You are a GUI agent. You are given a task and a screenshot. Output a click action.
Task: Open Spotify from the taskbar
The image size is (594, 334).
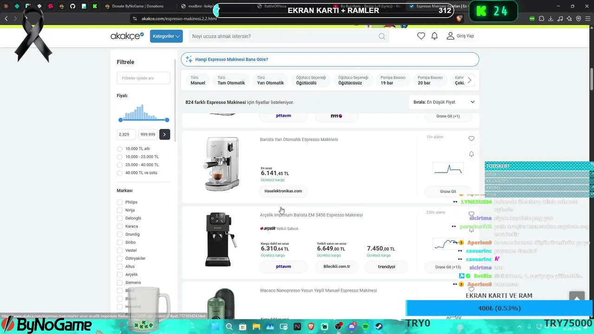point(365,327)
